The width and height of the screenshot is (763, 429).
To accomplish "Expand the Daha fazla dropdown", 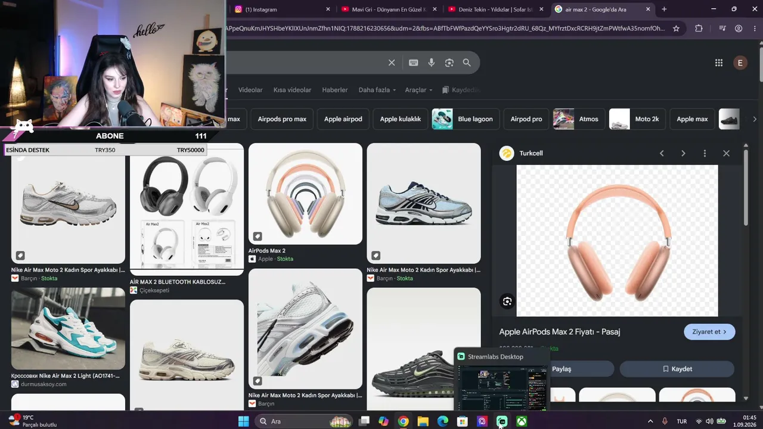I will pos(377,90).
